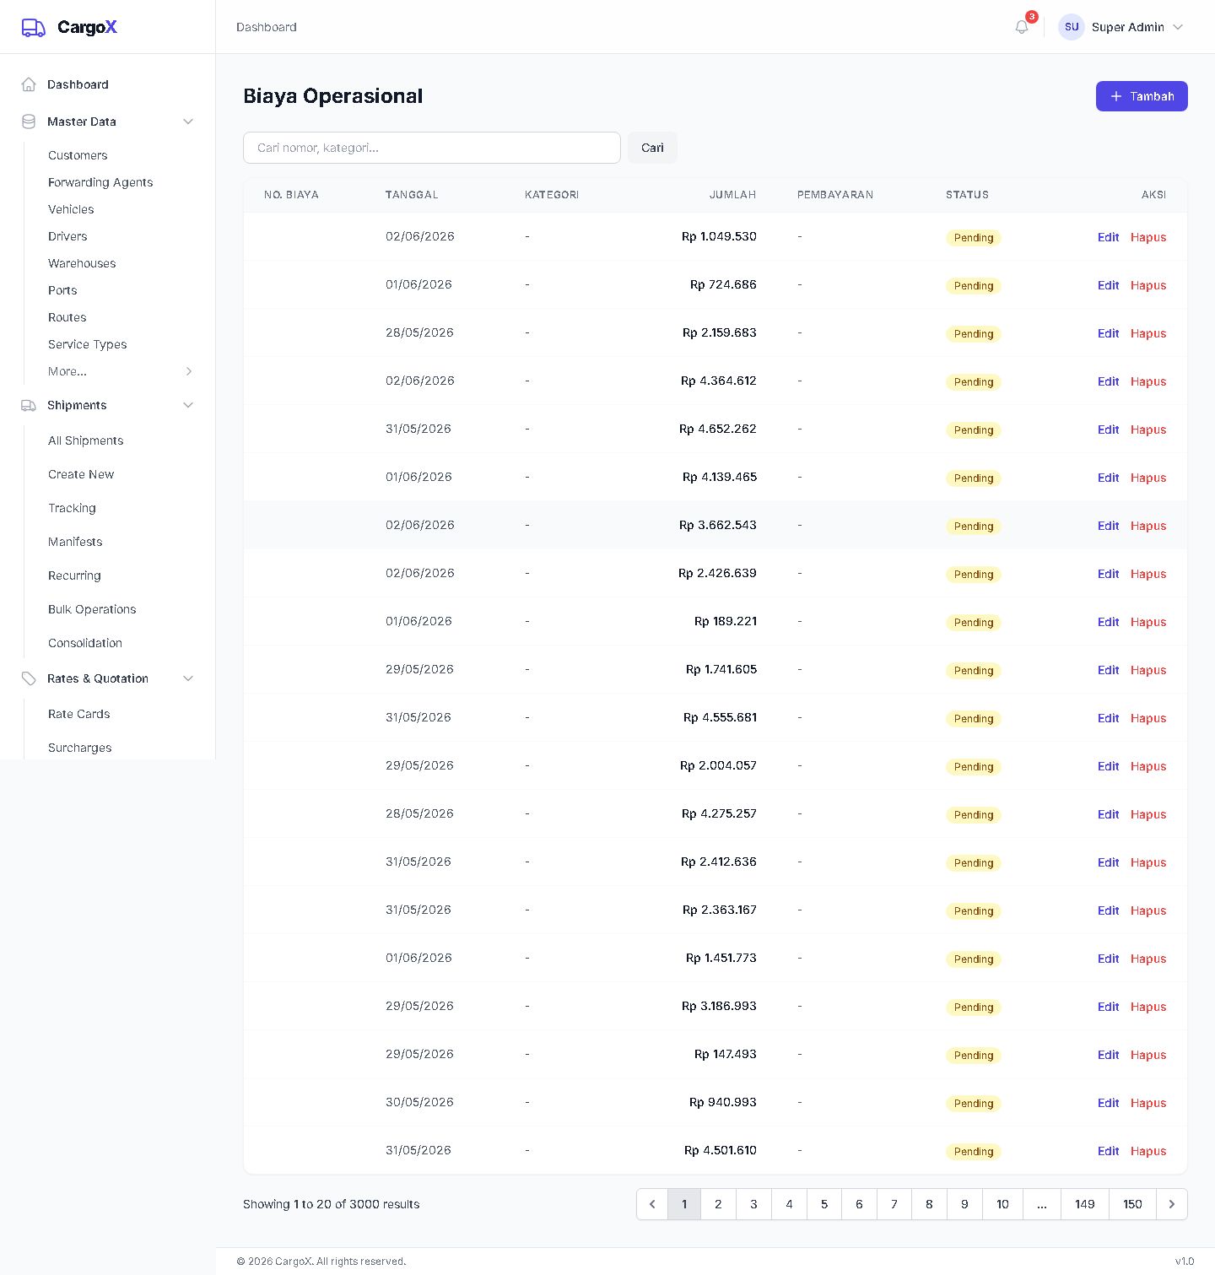
Task: Open Drivers in the sidebar
Action: [67, 236]
